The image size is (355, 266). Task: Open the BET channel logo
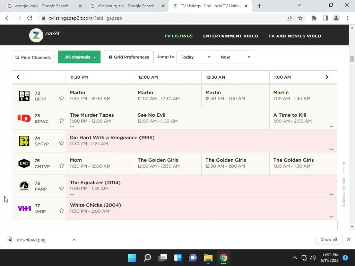tap(24, 96)
